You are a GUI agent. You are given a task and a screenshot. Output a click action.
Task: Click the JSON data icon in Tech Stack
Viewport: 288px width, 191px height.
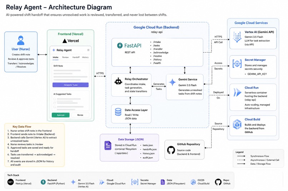tap(163, 182)
